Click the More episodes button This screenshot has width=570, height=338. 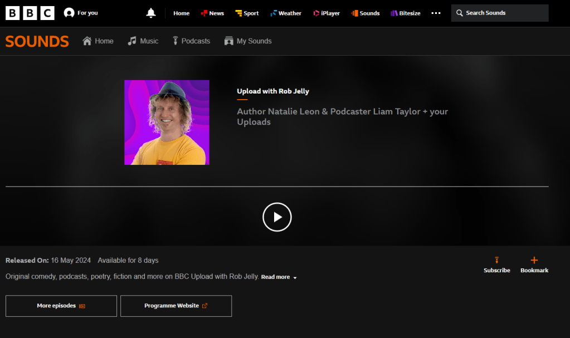(61, 306)
